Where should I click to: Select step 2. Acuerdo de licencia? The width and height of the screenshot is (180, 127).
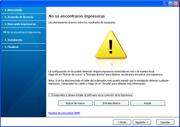[x=19, y=17]
